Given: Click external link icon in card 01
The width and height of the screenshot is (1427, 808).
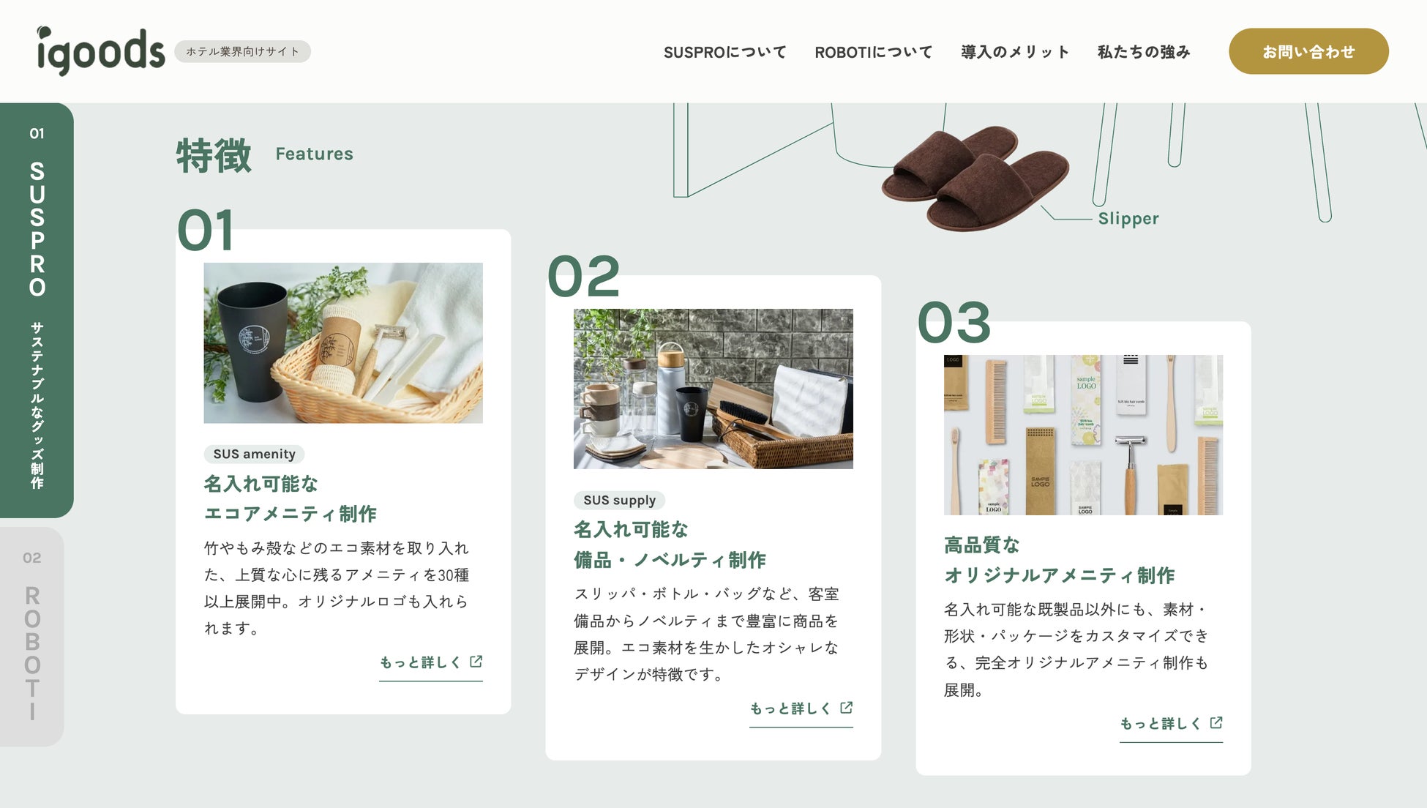Looking at the screenshot, I should click(476, 662).
